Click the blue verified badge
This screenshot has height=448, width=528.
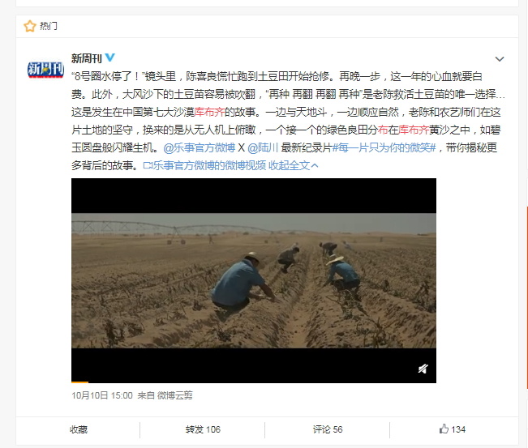110,58
